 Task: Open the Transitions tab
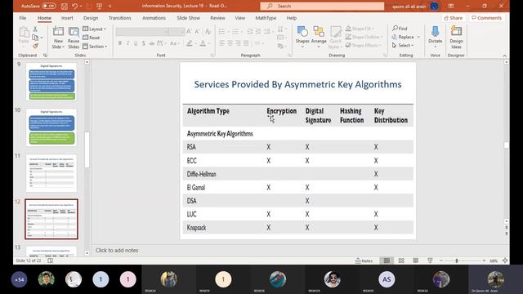pyautogui.click(x=120, y=18)
